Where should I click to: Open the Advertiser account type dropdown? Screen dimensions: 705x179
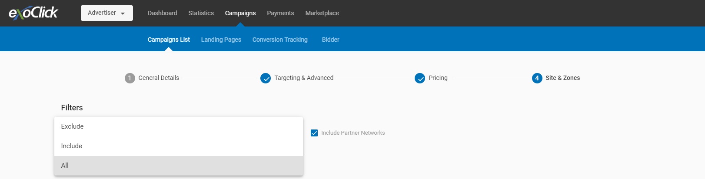click(107, 13)
